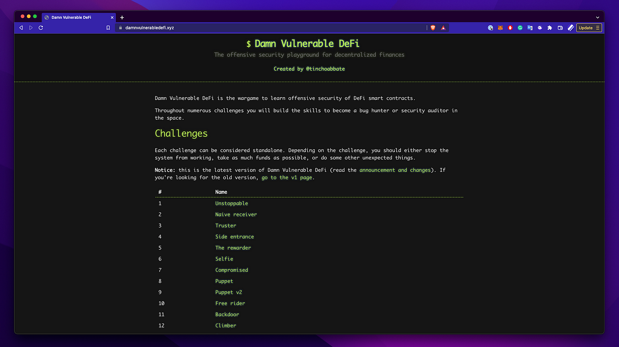
Task: Open the MetaMask fox extension
Action: tap(501, 28)
